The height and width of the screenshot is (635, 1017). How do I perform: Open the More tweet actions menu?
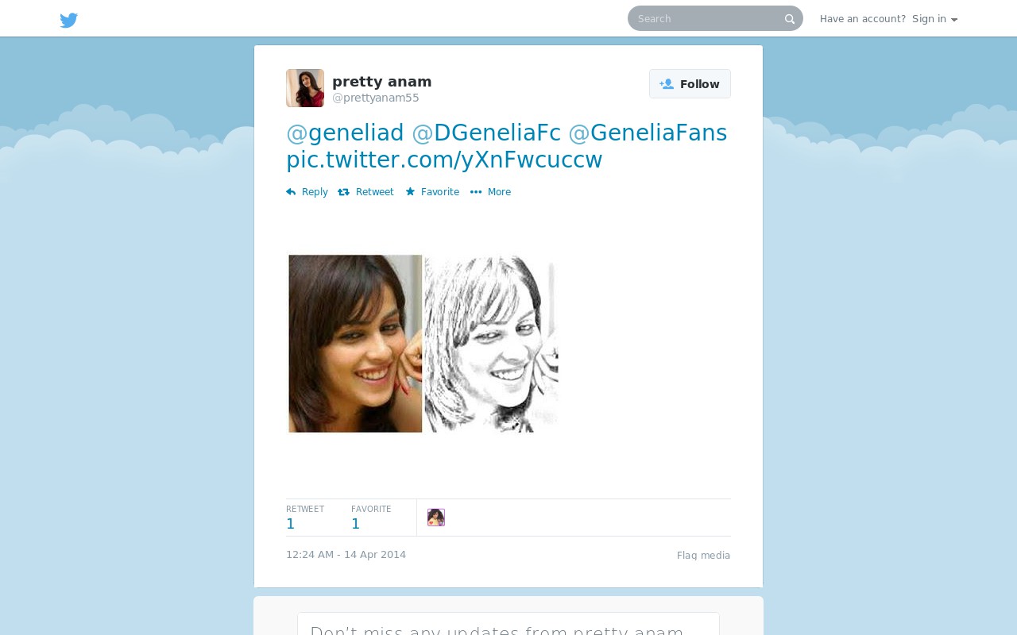coord(490,192)
